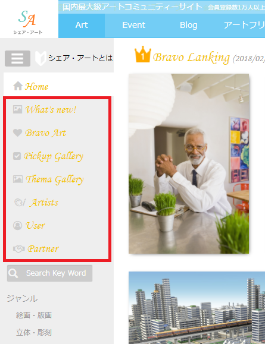
Task: Click the What's new picture icon
Action: tap(18, 109)
